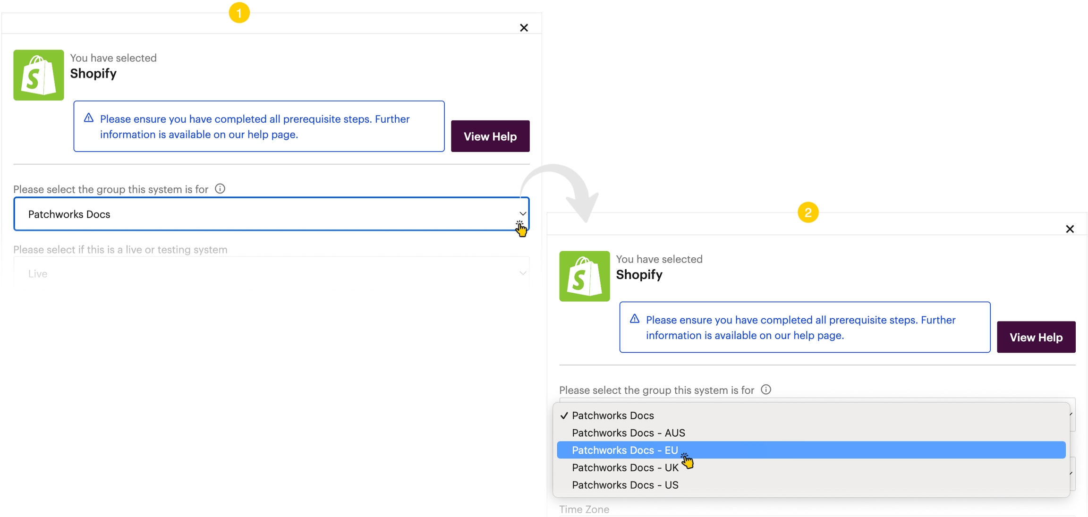Select Patchworks Docs - EU option
The width and height of the screenshot is (1088, 517).
pos(625,450)
